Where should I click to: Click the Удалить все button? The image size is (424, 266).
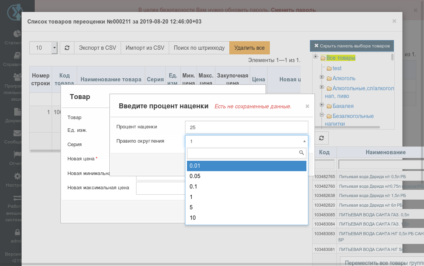(x=249, y=48)
